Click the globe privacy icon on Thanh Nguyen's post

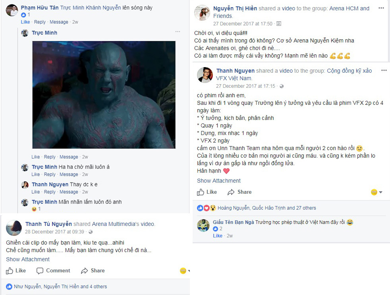tap(282, 86)
